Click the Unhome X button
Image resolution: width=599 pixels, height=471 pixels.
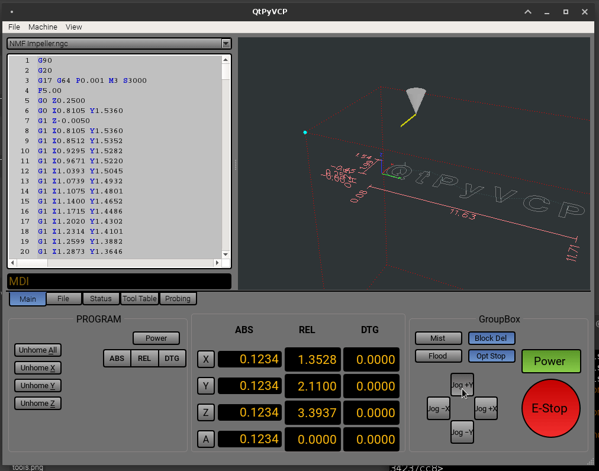(x=38, y=368)
